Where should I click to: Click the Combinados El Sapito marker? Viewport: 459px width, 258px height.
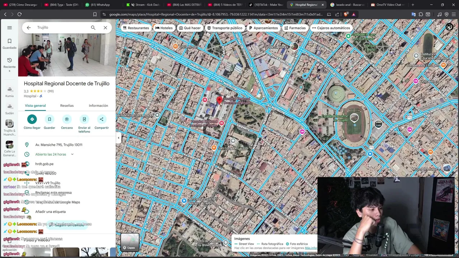(x=444, y=65)
